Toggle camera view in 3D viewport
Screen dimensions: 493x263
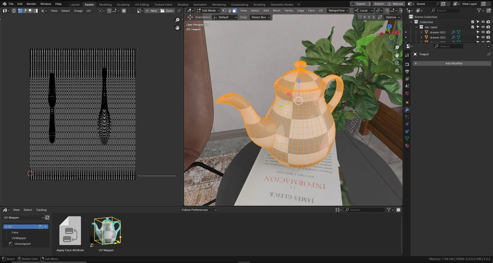[397, 63]
